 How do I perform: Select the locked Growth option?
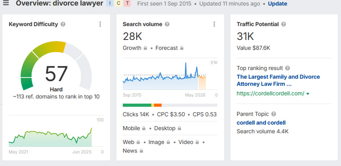[x=135, y=48]
